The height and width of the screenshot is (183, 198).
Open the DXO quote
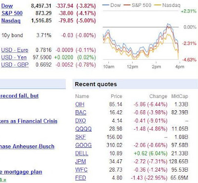pos(81,121)
